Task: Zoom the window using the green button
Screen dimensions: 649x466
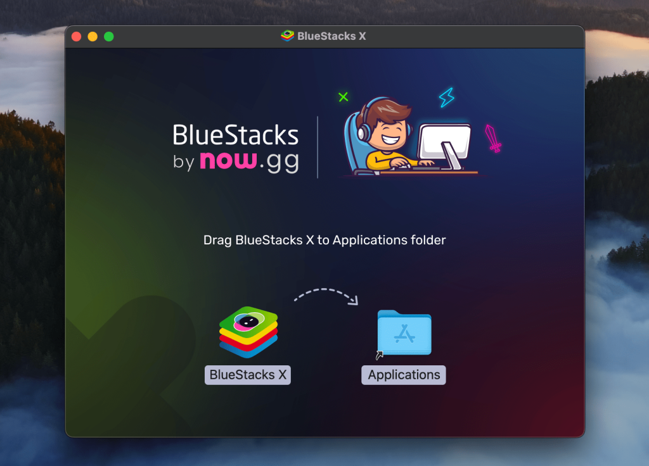Action: (109, 37)
